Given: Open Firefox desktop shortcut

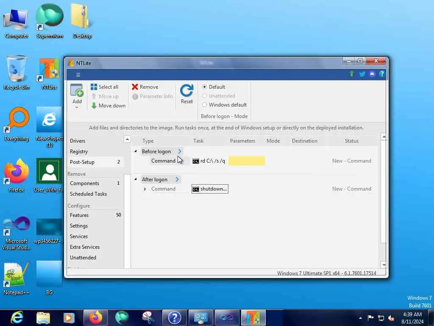Looking at the screenshot, I should click(x=17, y=176).
